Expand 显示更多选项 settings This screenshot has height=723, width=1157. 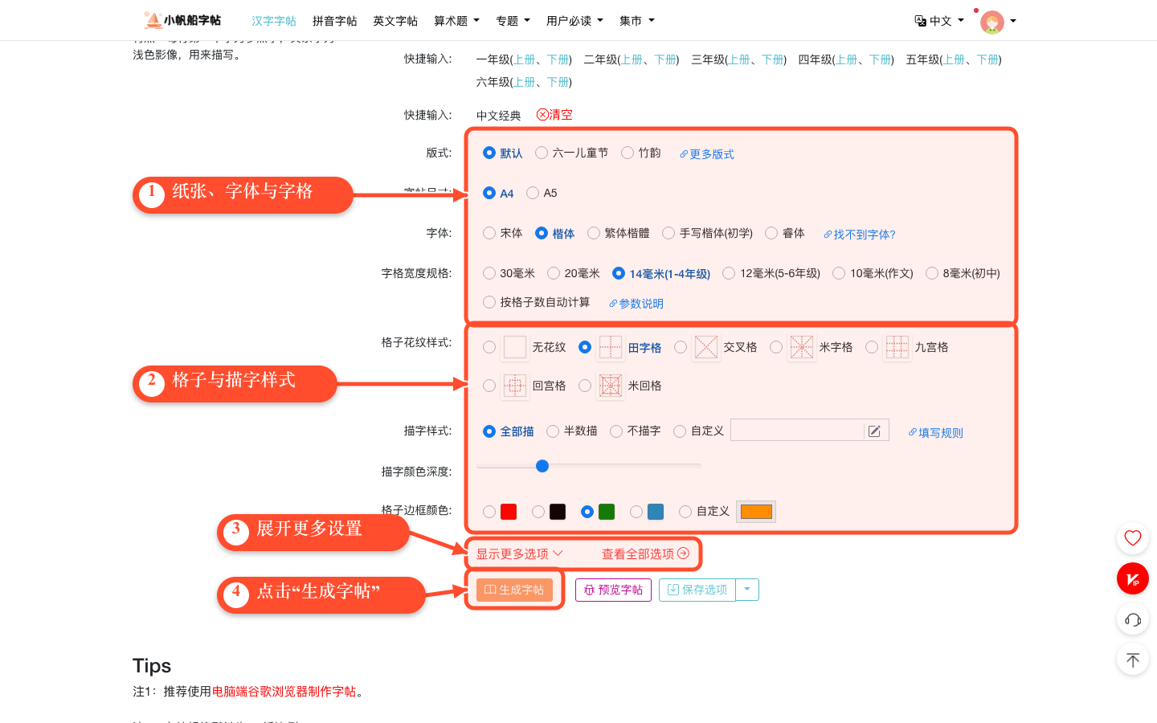pyautogui.click(x=520, y=553)
